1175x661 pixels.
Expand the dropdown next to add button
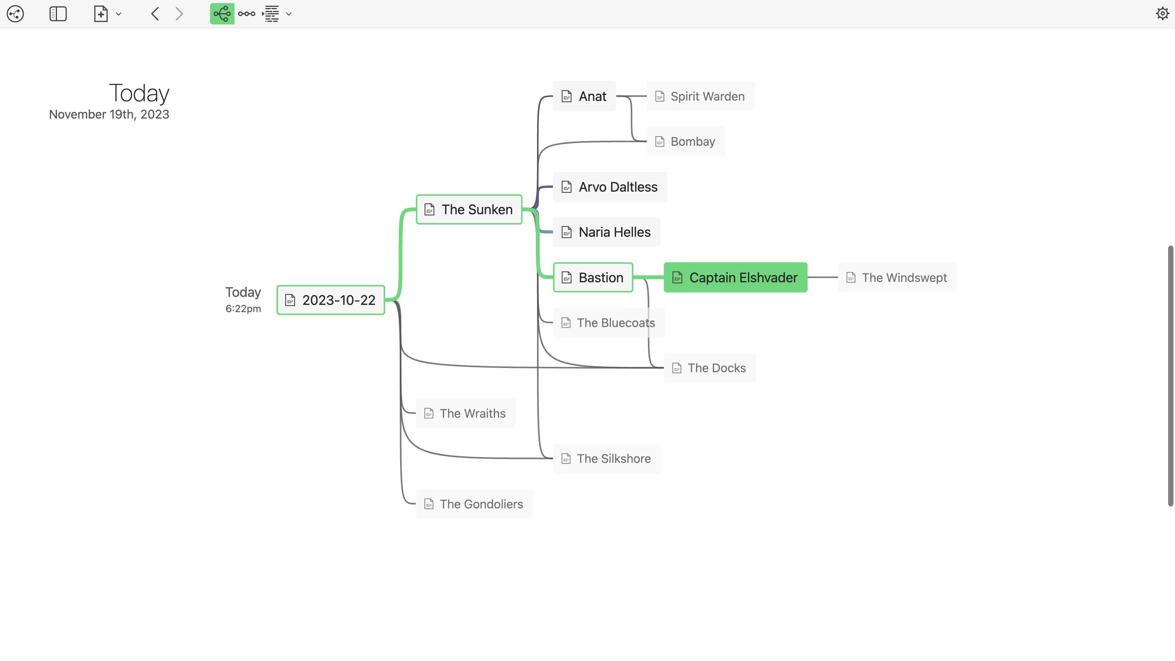(x=119, y=14)
